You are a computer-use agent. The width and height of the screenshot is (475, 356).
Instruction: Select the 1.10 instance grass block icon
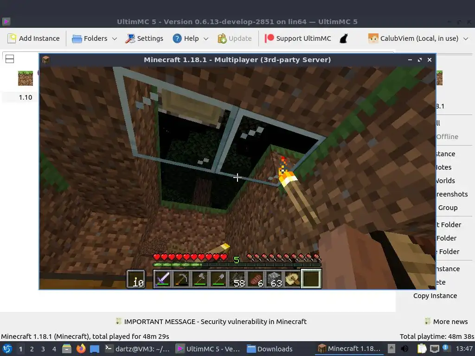coord(26,78)
